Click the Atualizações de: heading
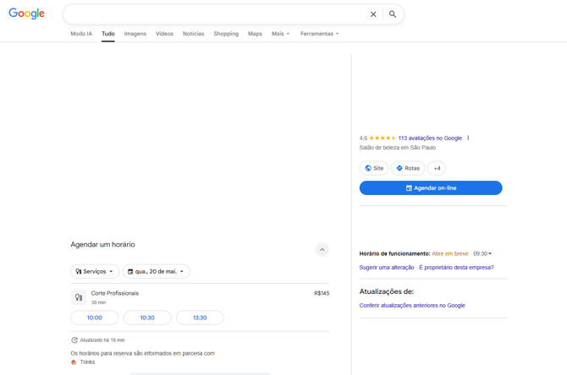This screenshot has height=375, width=567. (387, 291)
